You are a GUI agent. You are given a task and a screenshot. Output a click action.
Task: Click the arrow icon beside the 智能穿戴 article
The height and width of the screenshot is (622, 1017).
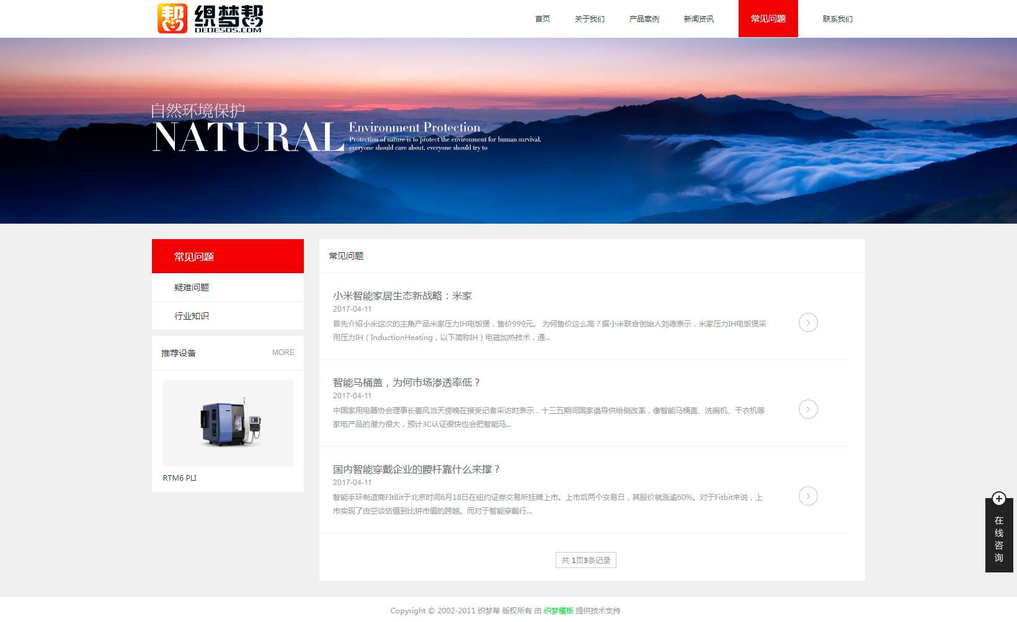pyautogui.click(x=808, y=496)
